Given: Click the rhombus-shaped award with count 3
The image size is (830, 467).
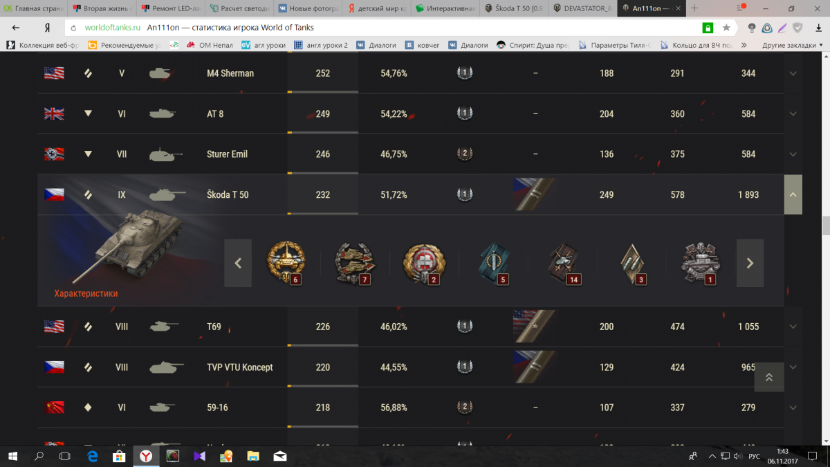Looking at the screenshot, I should point(631,263).
